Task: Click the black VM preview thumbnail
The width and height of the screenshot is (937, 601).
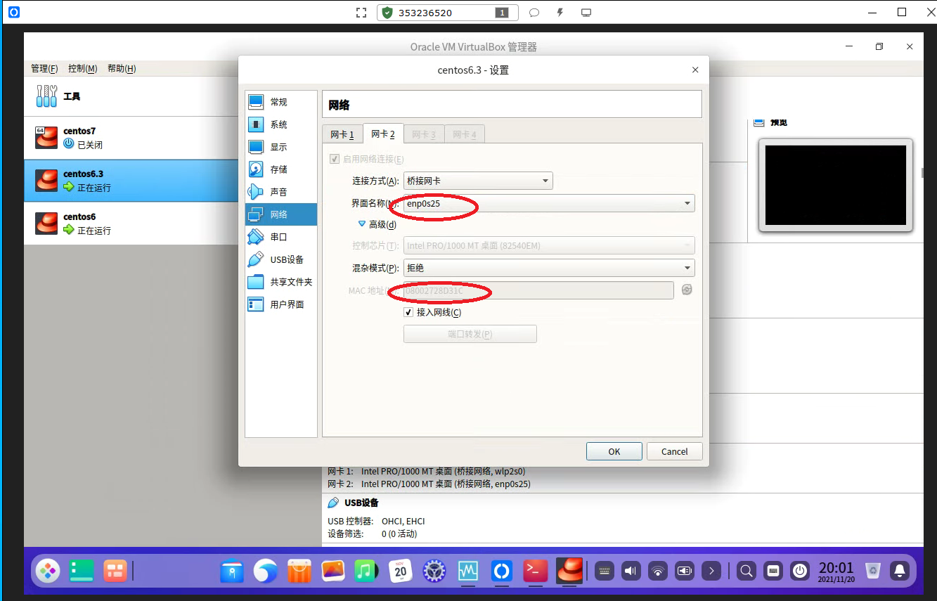Action: pyautogui.click(x=836, y=185)
